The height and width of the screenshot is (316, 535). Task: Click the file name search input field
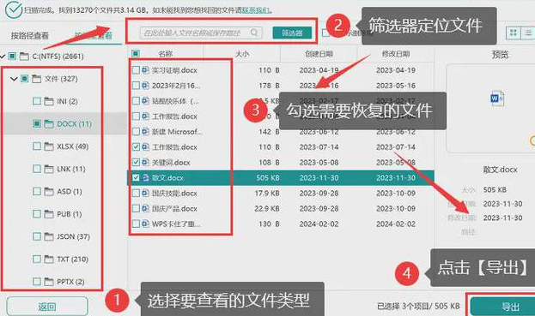(x=201, y=33)
